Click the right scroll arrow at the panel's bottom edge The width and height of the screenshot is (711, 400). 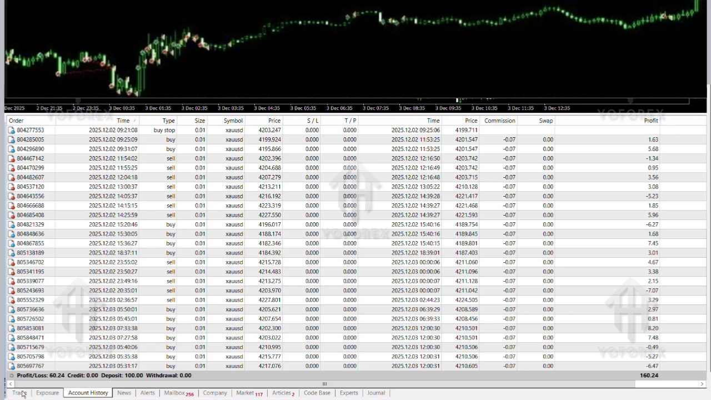(702, 384)
